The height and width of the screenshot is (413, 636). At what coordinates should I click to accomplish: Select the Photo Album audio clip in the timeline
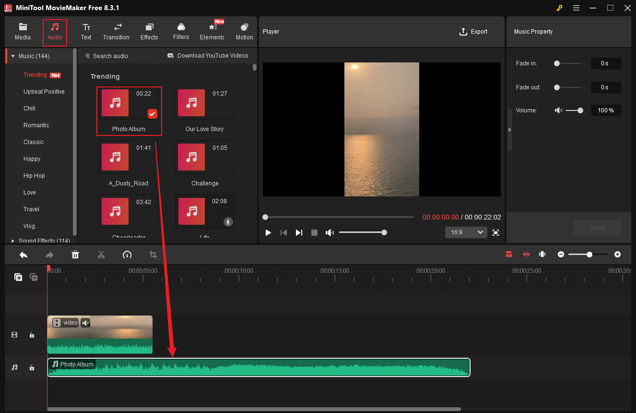pos(259,367)
